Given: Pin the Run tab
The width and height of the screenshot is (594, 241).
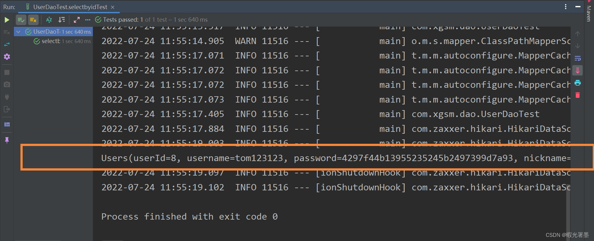Looking at the screenshot, I should point(7,140).
